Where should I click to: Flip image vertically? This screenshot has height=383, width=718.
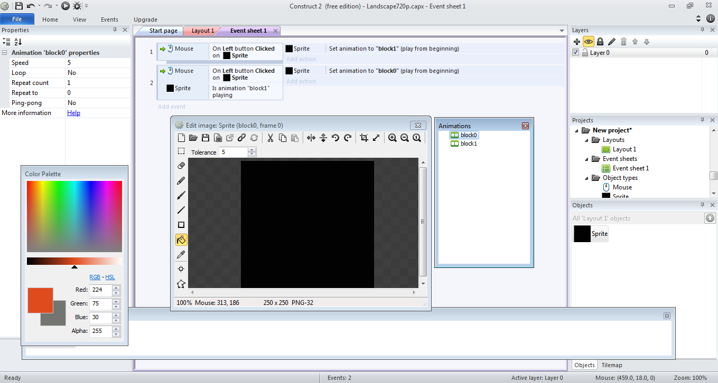[323, 138]
